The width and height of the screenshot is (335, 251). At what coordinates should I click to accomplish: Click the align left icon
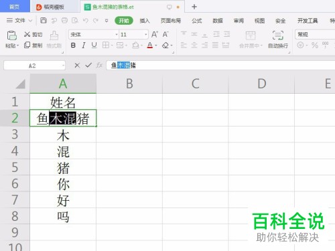184,45
